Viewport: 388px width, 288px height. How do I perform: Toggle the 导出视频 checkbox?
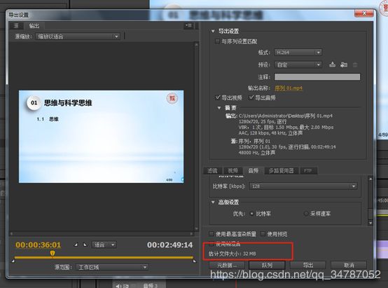point(218,97)
